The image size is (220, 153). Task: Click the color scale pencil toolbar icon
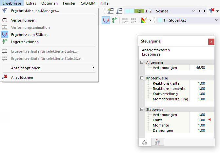point(144,20)
